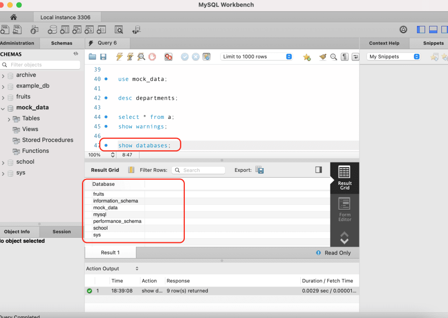448x318 pixels.
Task: Select Functions under mock_data
Action: tap(36, 151)
